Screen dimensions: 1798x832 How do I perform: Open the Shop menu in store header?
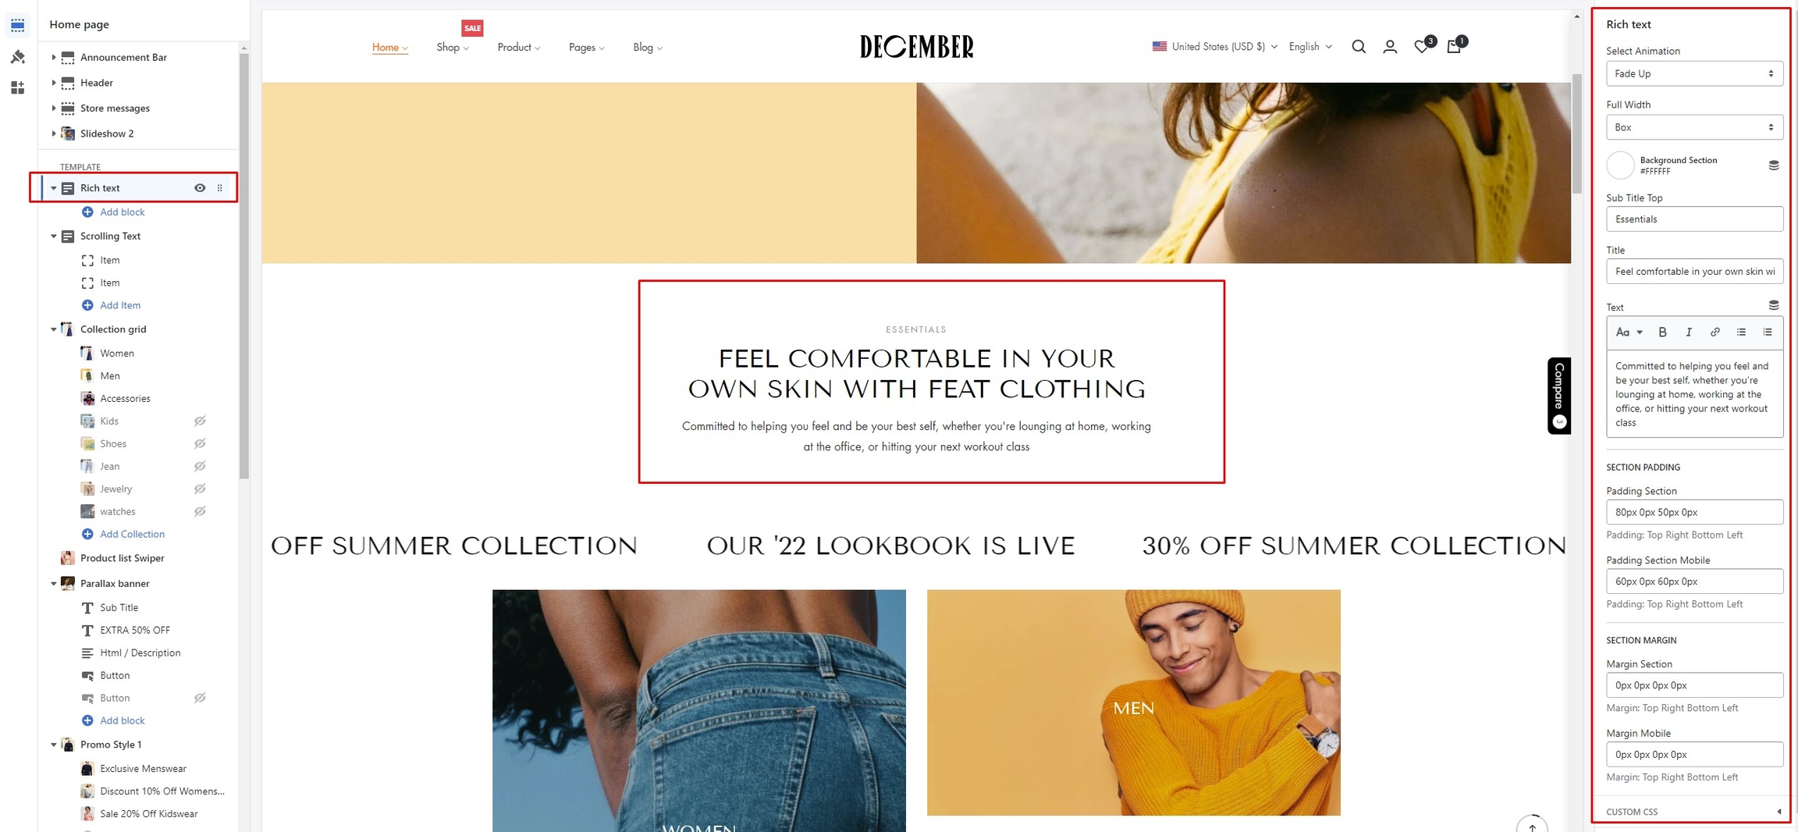(453, 48)
